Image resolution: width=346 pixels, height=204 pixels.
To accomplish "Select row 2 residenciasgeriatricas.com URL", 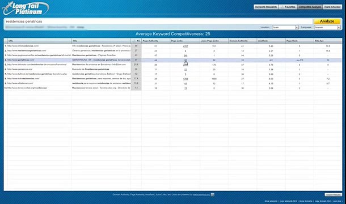I will 27,50.
